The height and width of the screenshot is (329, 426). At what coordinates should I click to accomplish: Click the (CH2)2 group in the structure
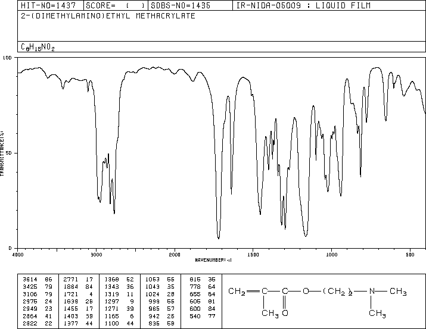click(338, 292)
